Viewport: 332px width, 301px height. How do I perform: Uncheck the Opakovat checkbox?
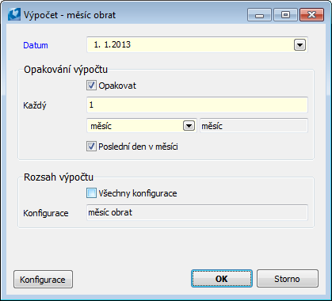[91, 86]
